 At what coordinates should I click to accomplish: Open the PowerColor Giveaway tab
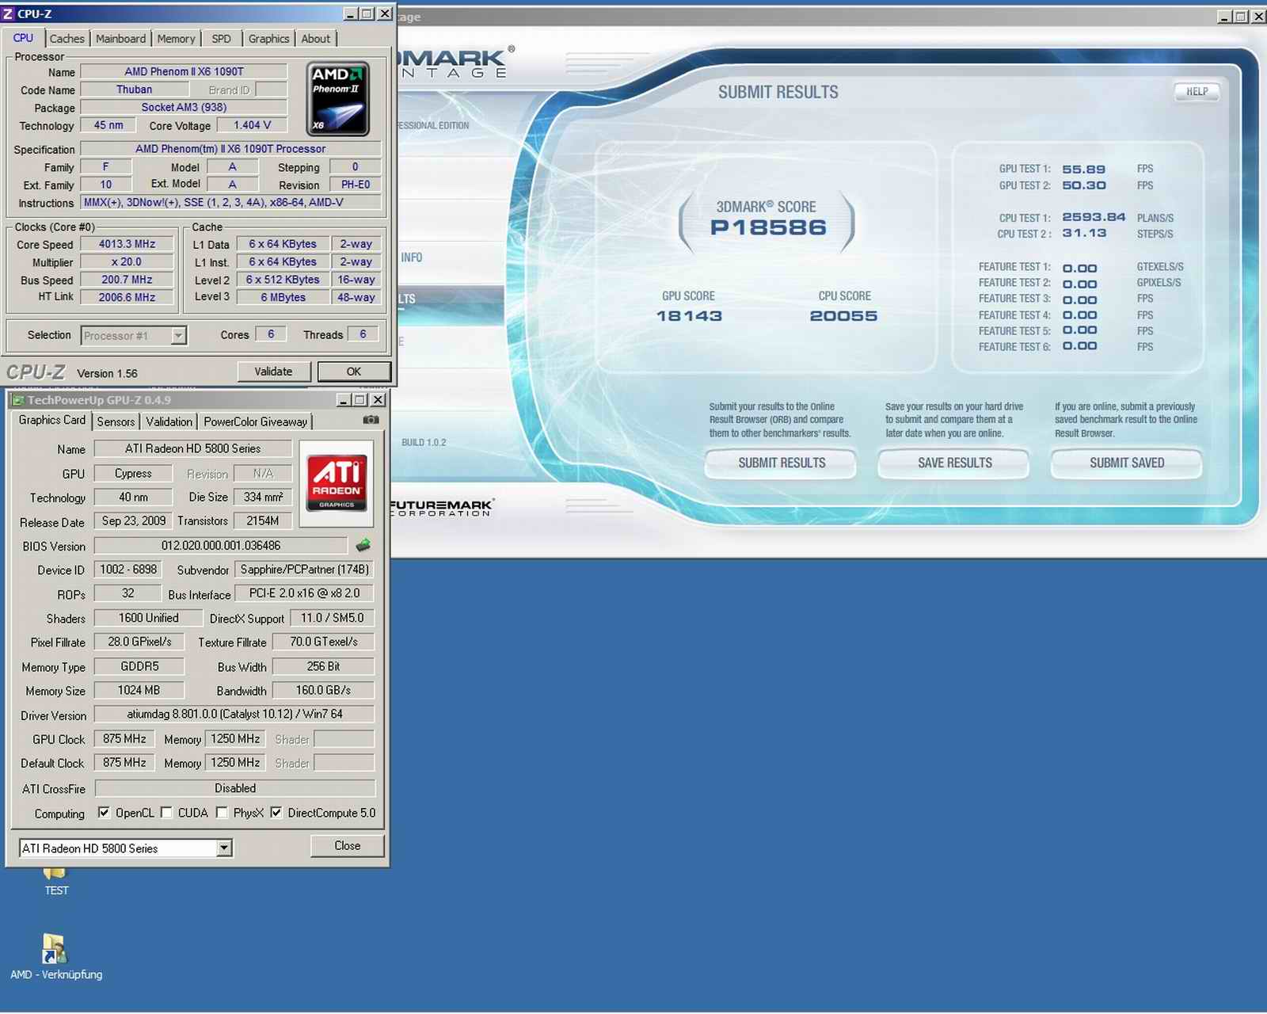click(x=255, y=422)
